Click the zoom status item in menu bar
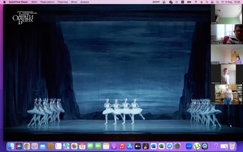The height and width of the screenshot is (152, 243). tap(156, 2)
